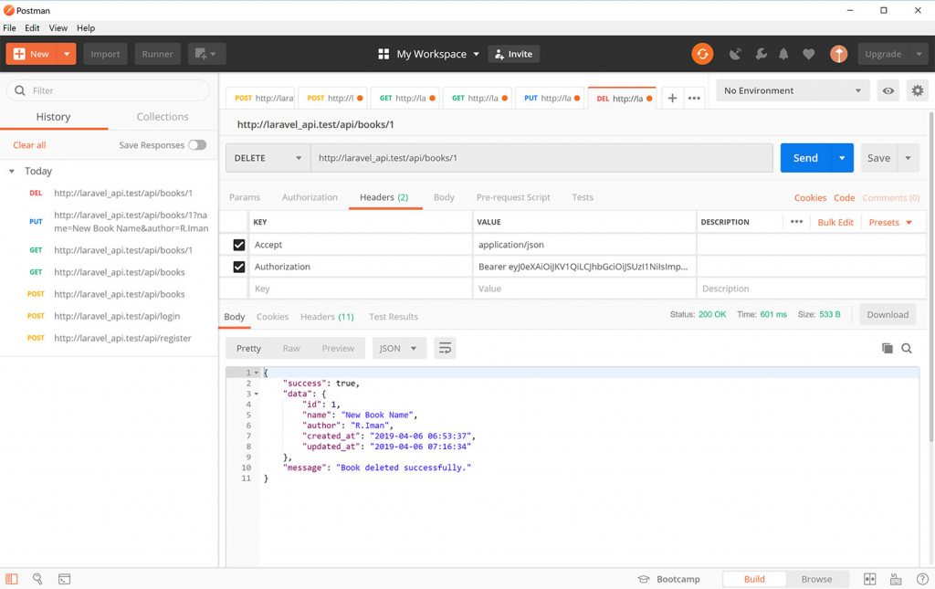Click the sync status icon

(x=702, y=54)
